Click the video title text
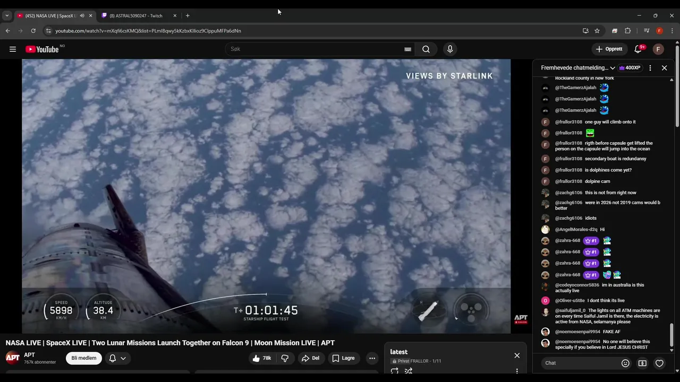This screenshot has width=680, height=382. [x=170, y=343]
